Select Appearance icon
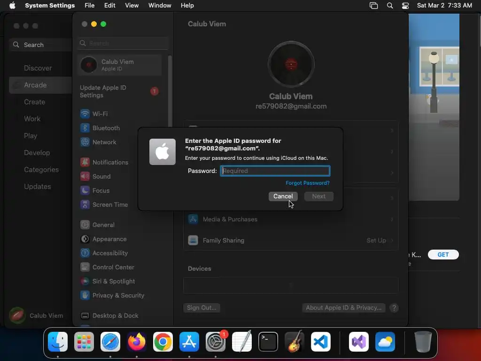Viewport: 481px width, 361px height. click(x=85, y=239)
